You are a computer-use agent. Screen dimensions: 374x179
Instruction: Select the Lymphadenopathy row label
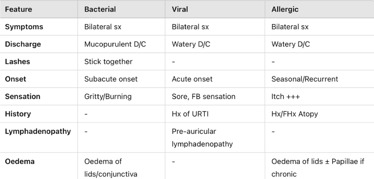(x=38, y=131)
